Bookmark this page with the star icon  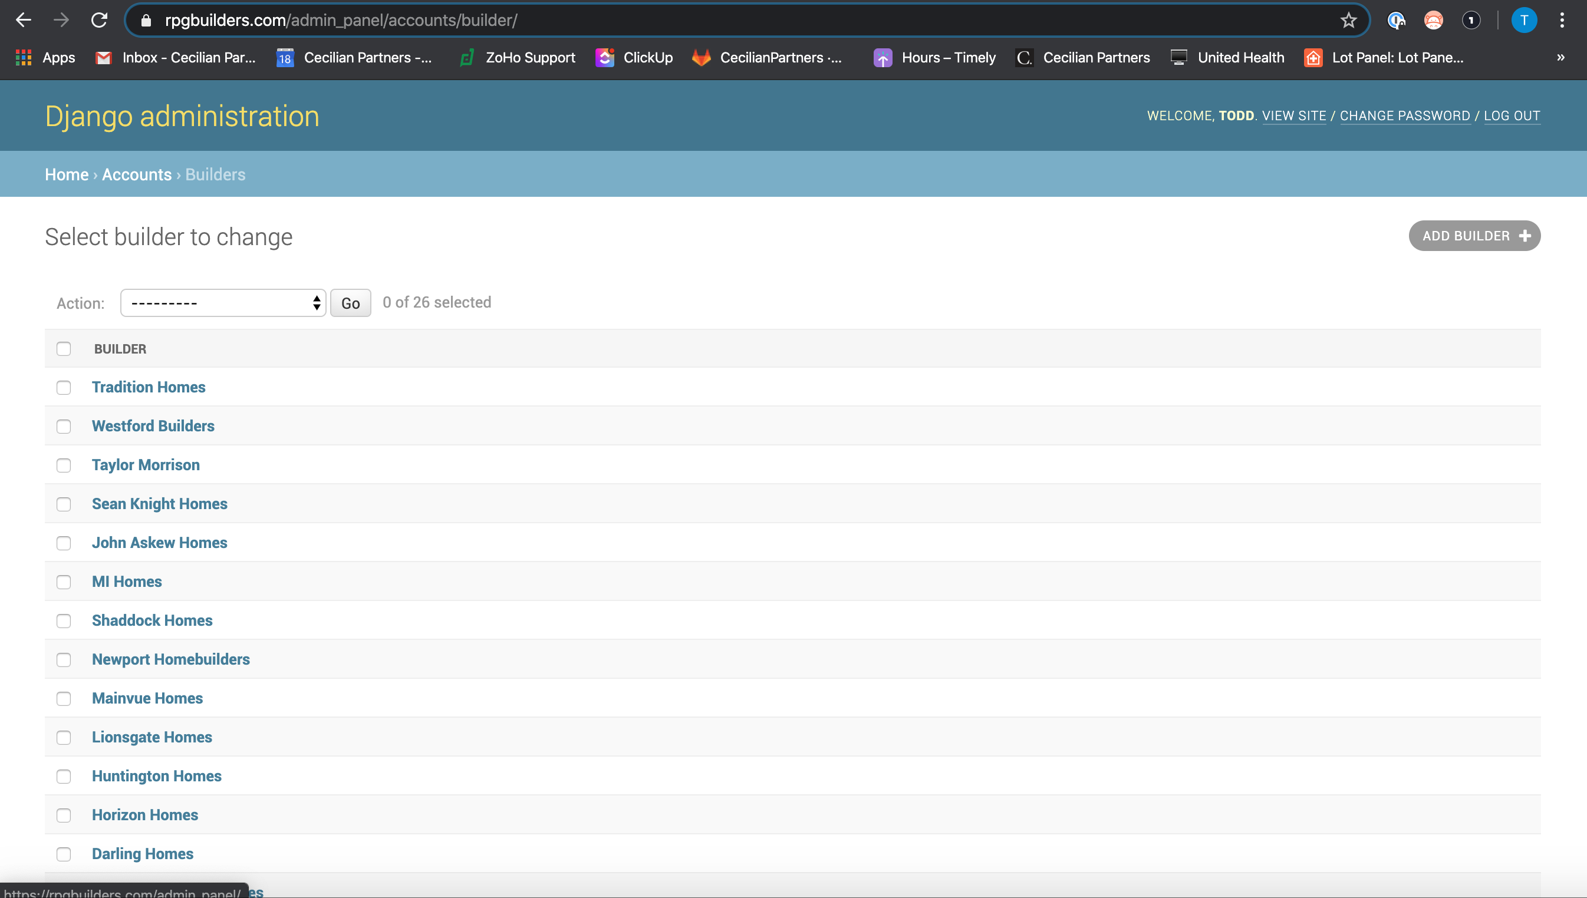[x=1348, y=21]
